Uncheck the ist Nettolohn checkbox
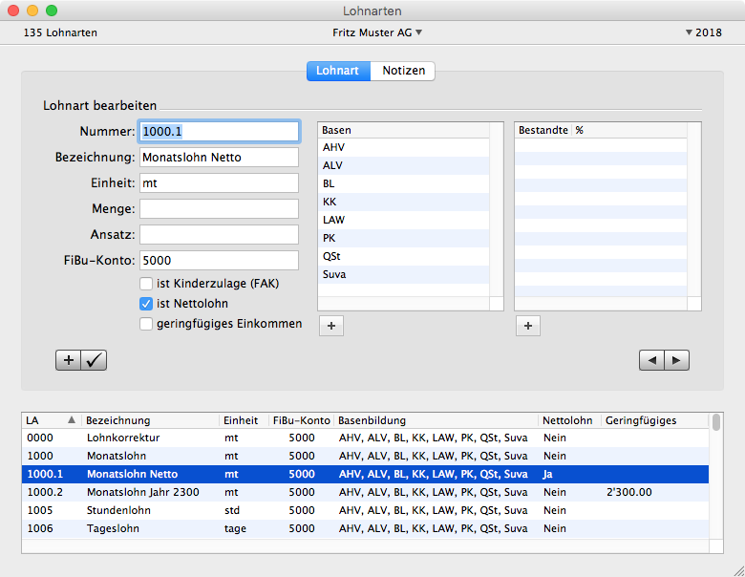Screen dimensions: 745x577 coord(146,304)
